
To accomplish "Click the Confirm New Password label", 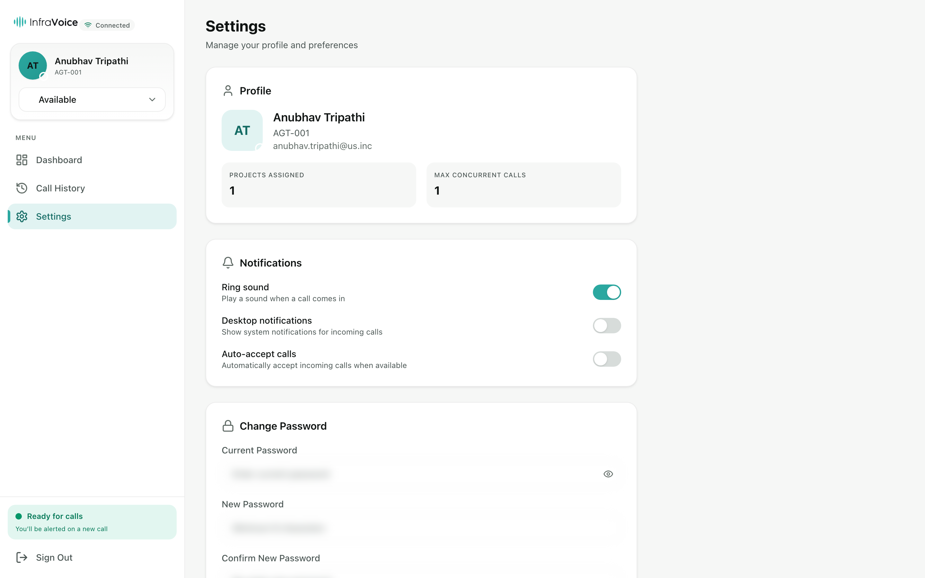I will coord(271,558).
